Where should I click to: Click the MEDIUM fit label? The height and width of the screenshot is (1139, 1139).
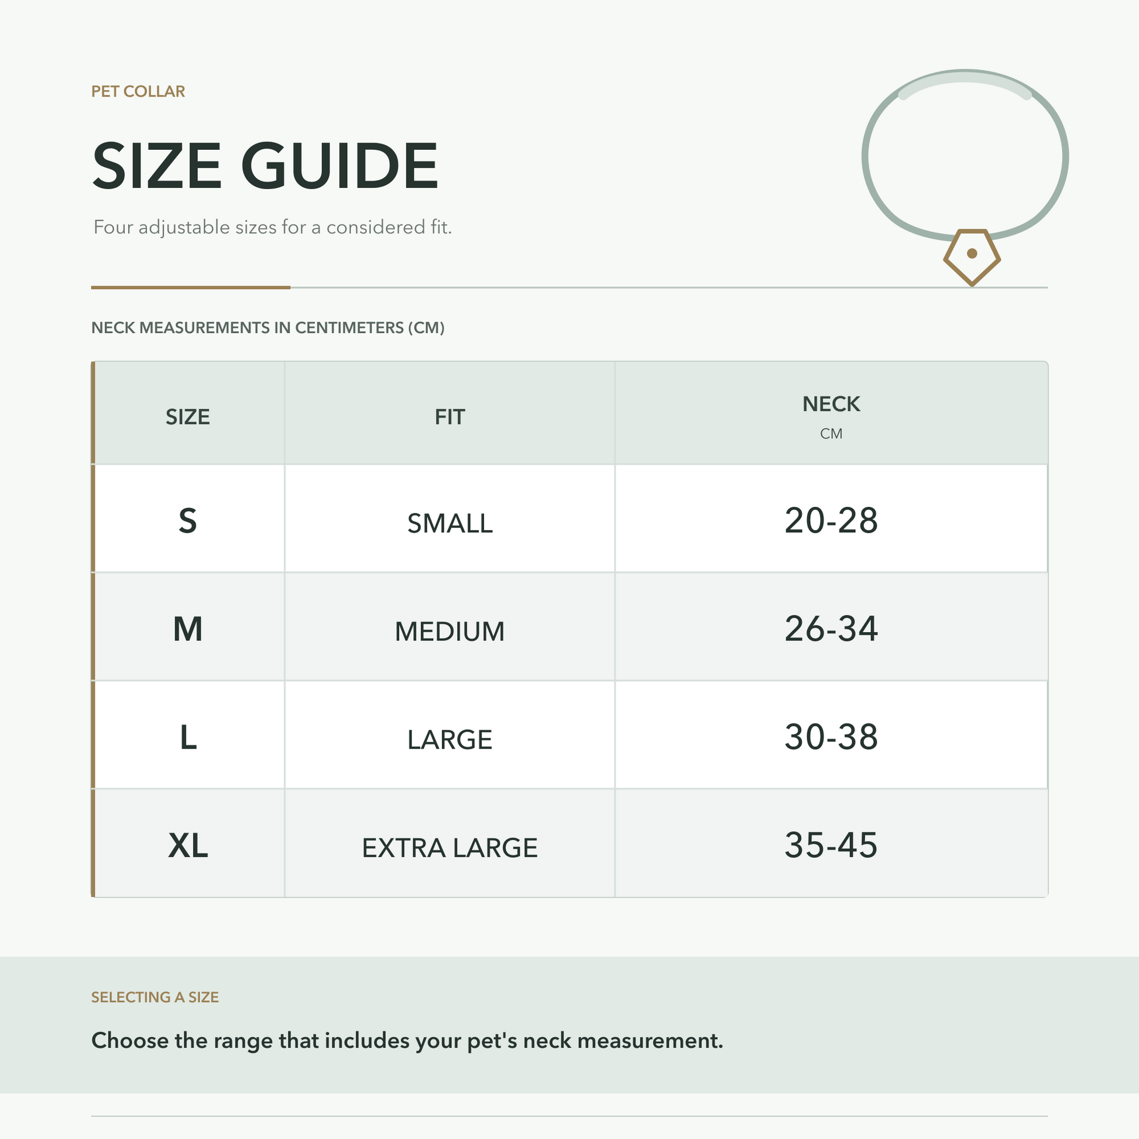coord(450,632)
